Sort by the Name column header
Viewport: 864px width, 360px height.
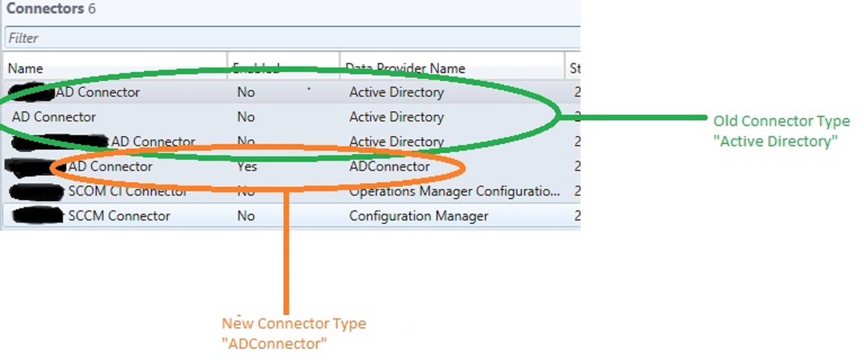[26, 69]
